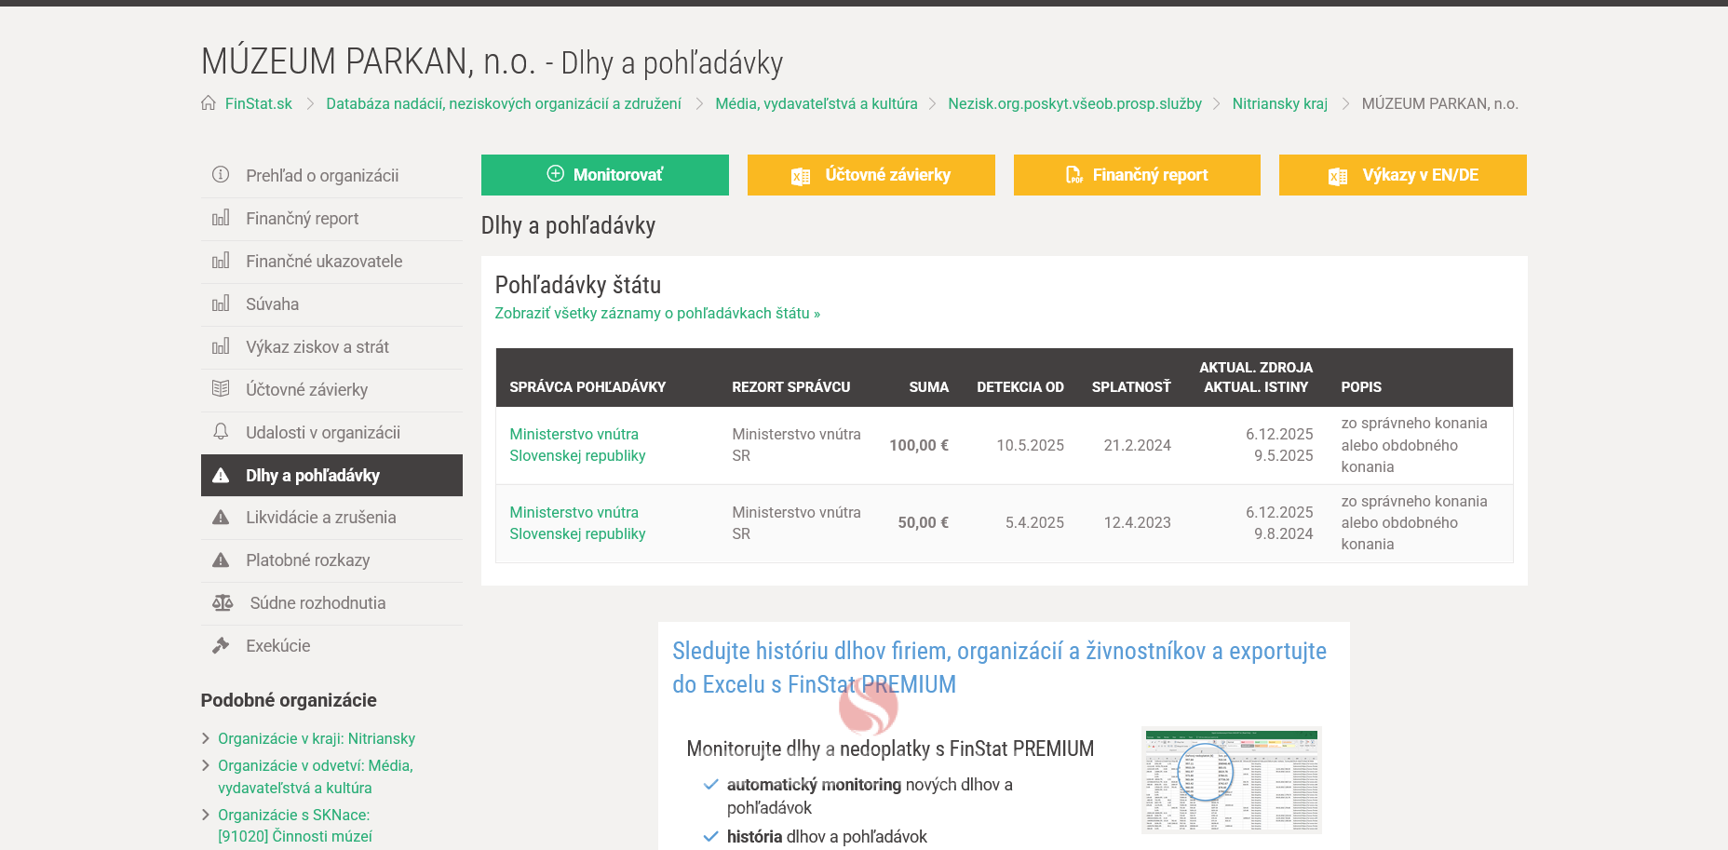Select Výkaz ziskov a strát menu item
Screen dimensions: 1728x850
[317, 347]
